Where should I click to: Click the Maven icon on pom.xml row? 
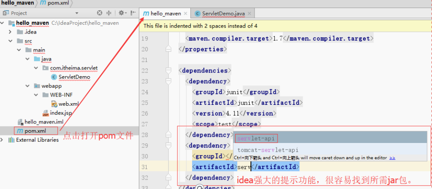(x=20, y=131)
